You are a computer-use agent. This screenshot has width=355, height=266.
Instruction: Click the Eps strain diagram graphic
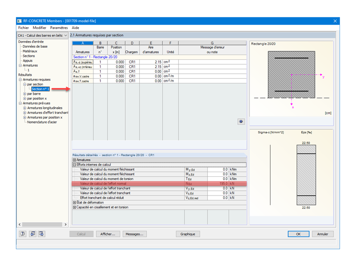point(306,175)
